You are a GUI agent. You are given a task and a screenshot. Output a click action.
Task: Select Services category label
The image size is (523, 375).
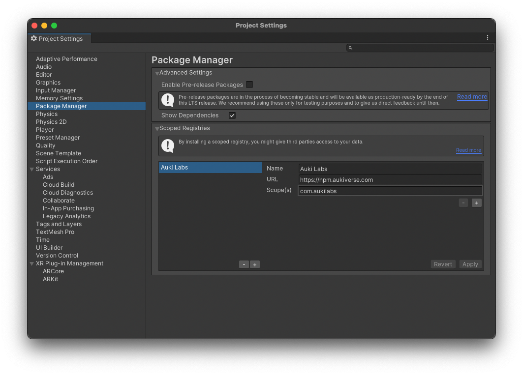click(x=48, y=169)
